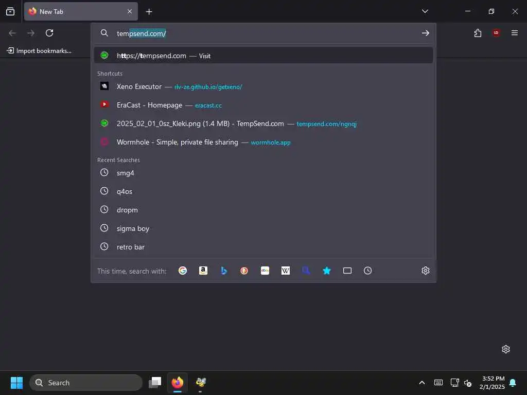The height and width of the screenshot is (395, 527).
Task: Click Firefox icon on the taskbar
Action: point(178,382)
